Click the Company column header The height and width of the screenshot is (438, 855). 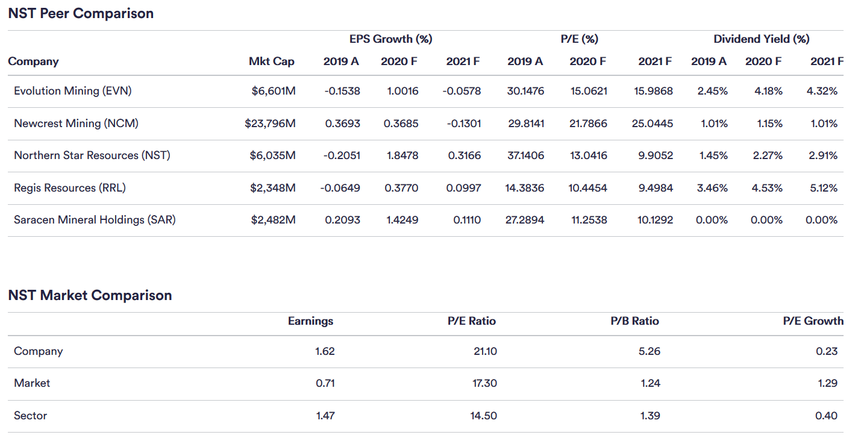point(34,61)
